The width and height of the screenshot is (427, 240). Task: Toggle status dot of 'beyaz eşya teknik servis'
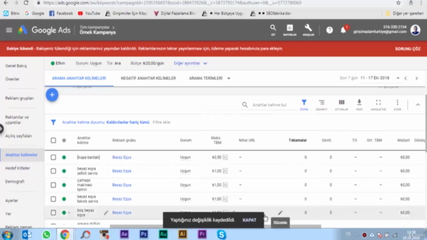(x=64, y=199)
